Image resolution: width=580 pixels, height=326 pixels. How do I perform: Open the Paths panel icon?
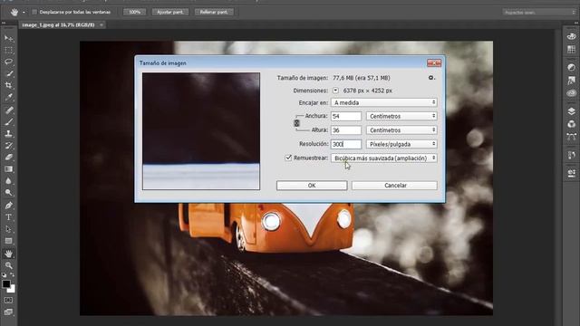[x=571, y=137]
